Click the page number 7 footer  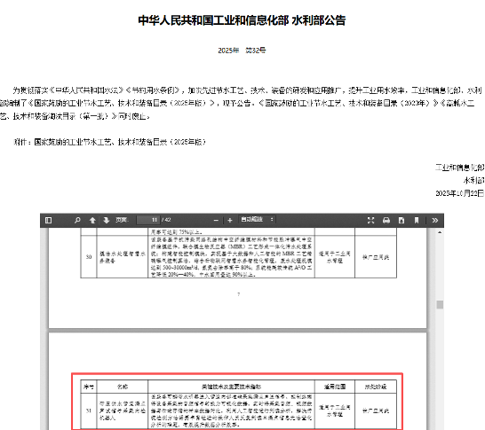238,294
